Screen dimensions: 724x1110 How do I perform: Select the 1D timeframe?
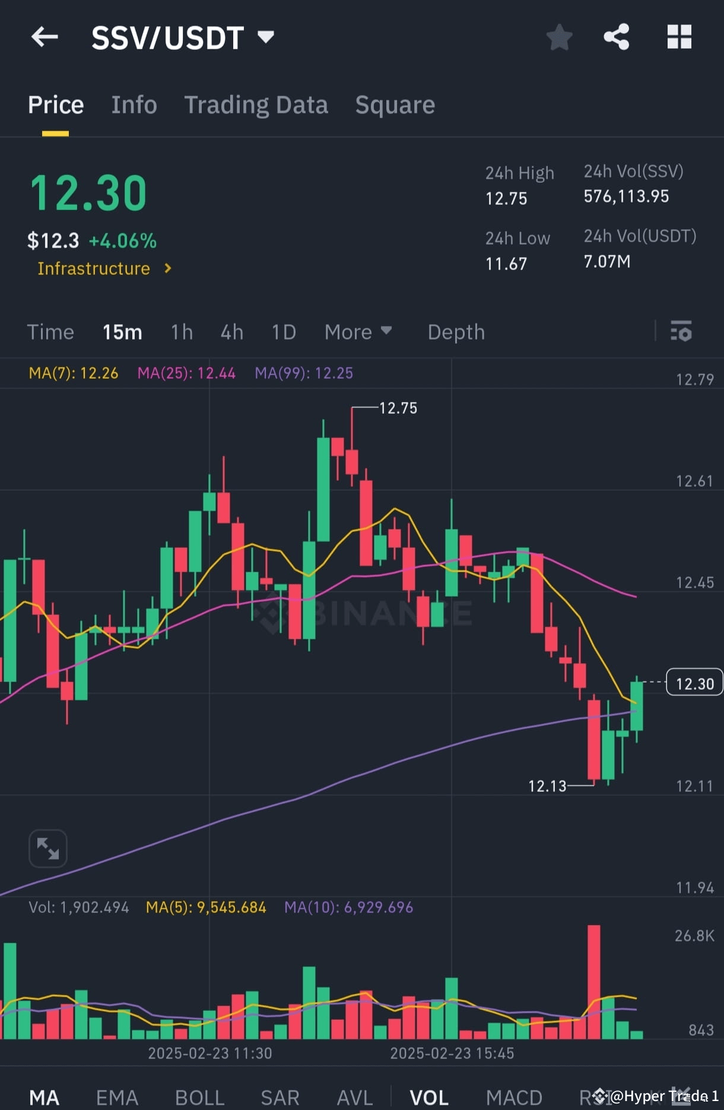tap(283, 332)
